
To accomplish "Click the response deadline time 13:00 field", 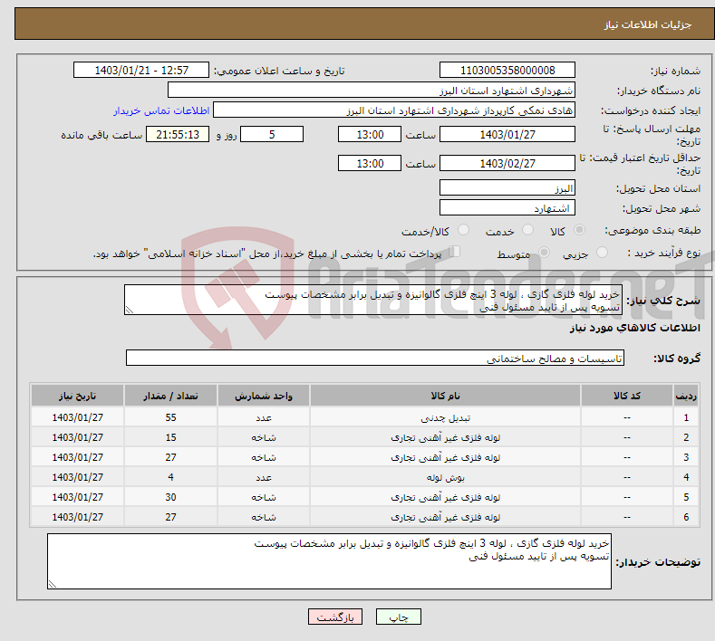I will pyautogui.click(x=370, y=134).
